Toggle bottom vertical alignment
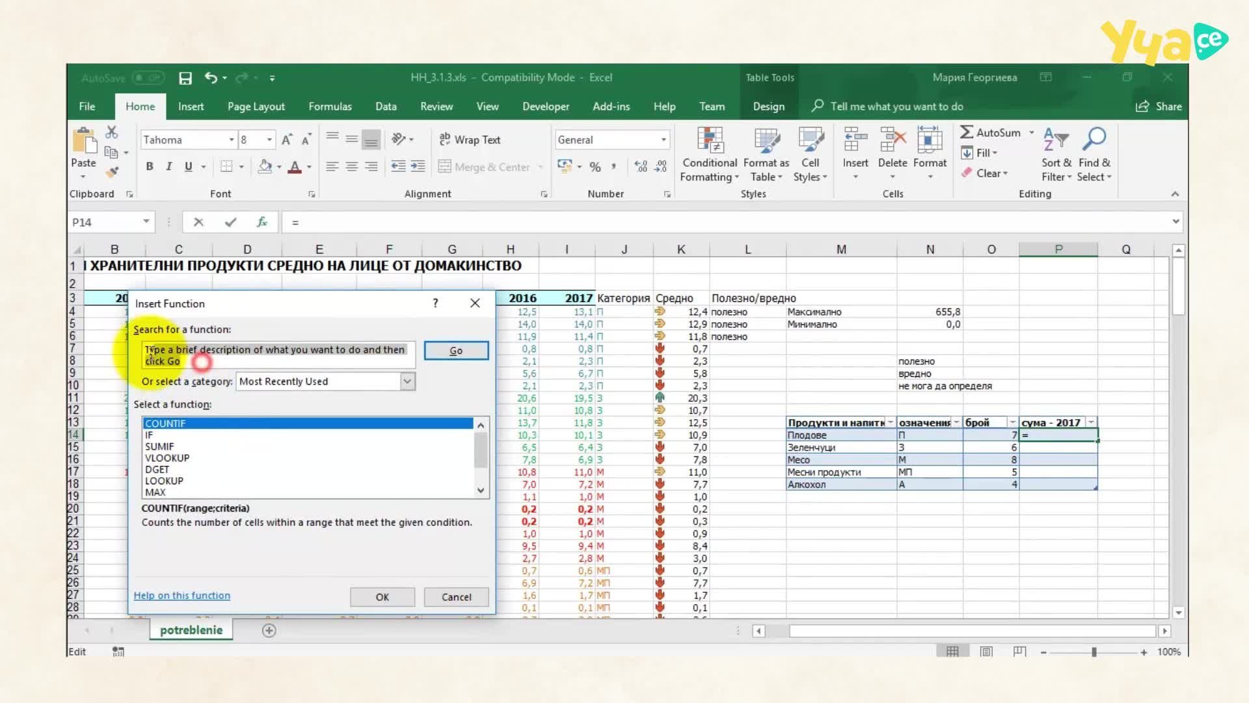 point(371,139)
